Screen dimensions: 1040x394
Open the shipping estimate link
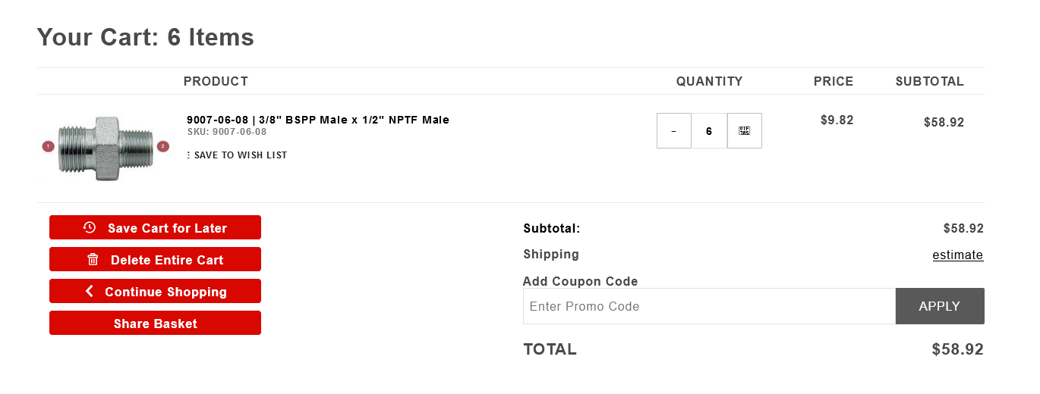click(x=957, y=255)
